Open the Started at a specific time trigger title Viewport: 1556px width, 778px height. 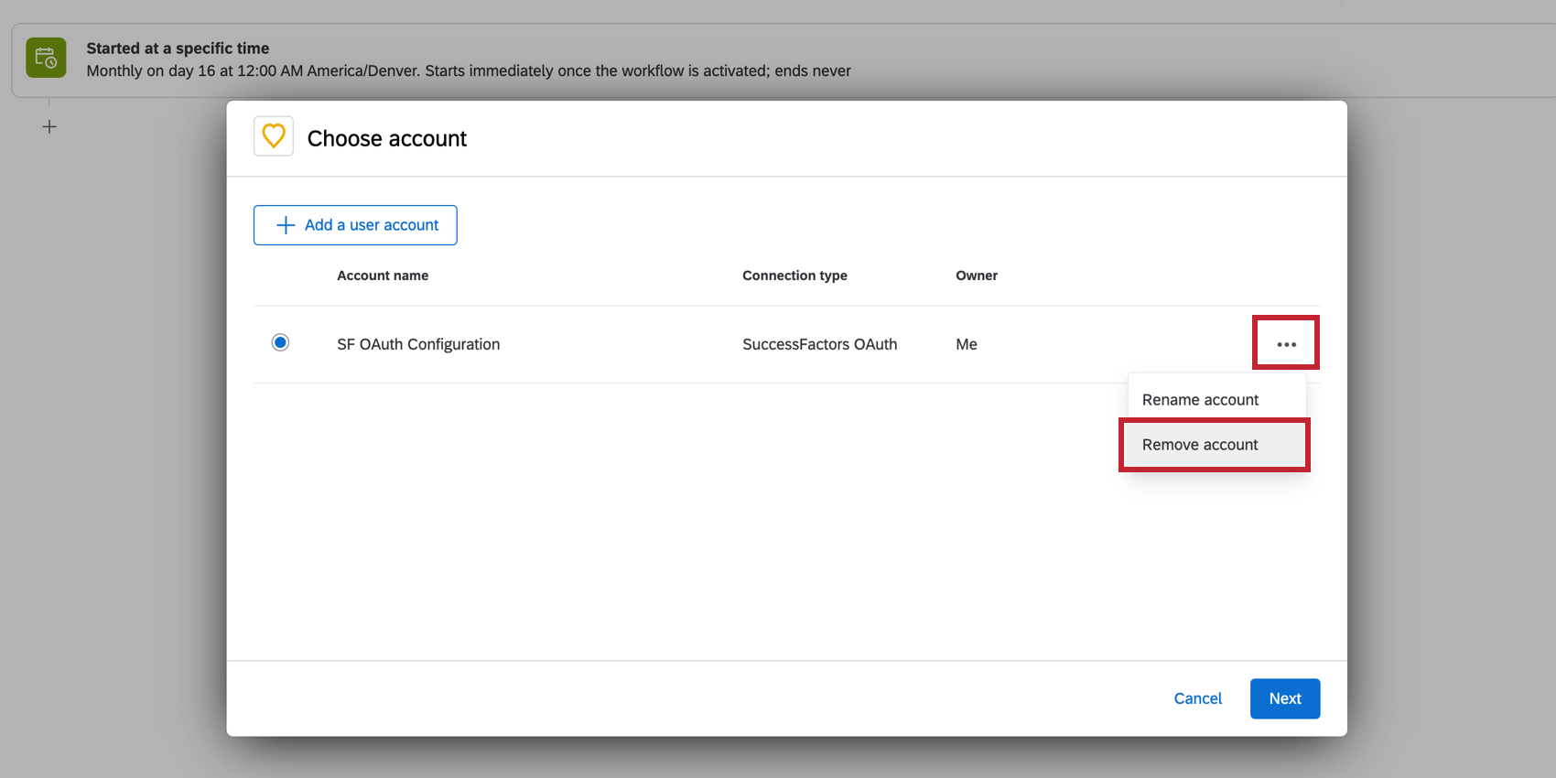[178, 49]
